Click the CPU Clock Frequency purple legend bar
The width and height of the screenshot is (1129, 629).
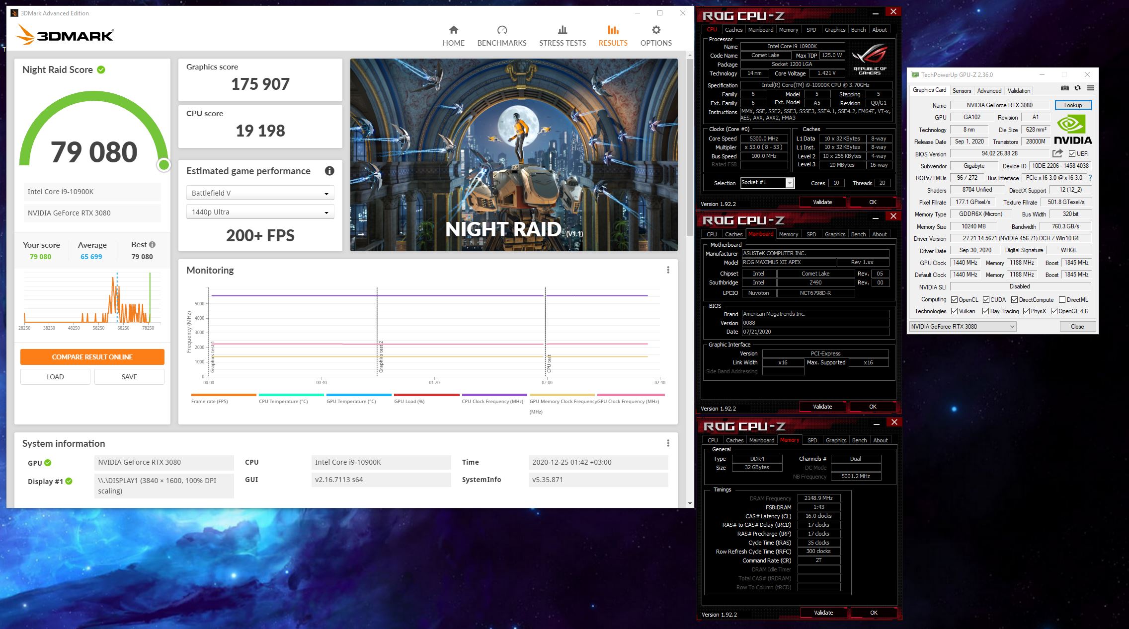(x=494, y=395)
